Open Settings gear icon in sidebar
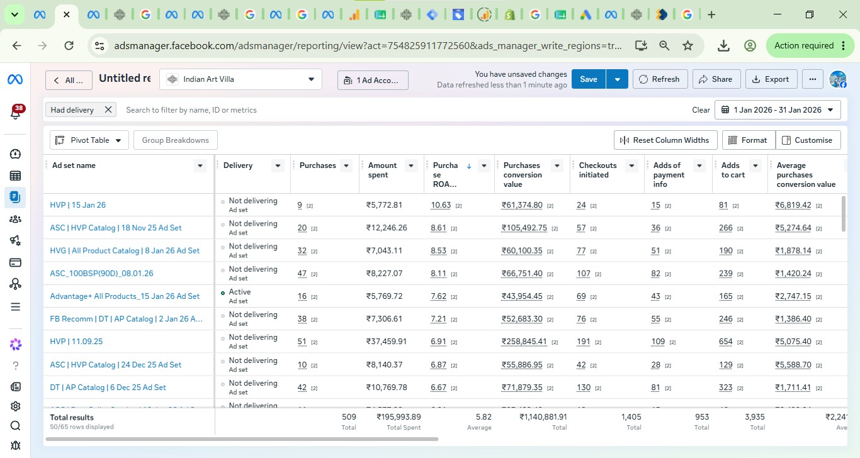 (x=15, y=406)
